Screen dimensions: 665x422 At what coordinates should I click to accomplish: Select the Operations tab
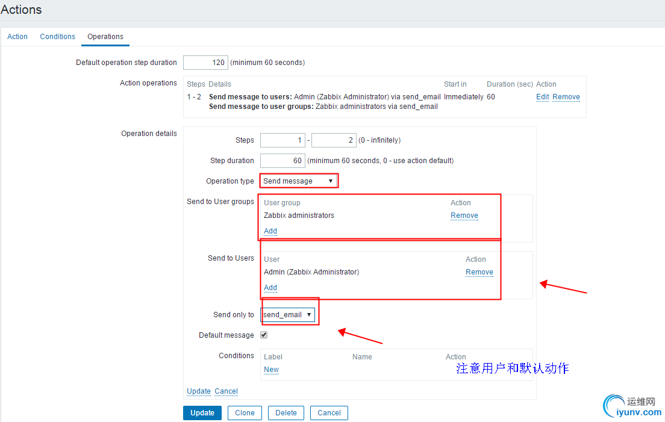pos(105,37)
